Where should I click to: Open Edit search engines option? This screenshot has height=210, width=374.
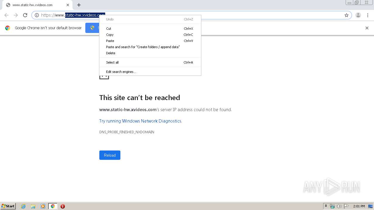[150, 72]
